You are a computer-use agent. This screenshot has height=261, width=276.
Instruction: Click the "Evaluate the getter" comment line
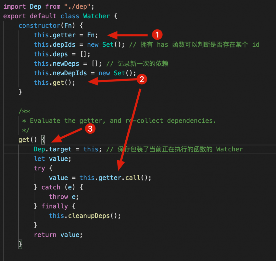[119, 121]
